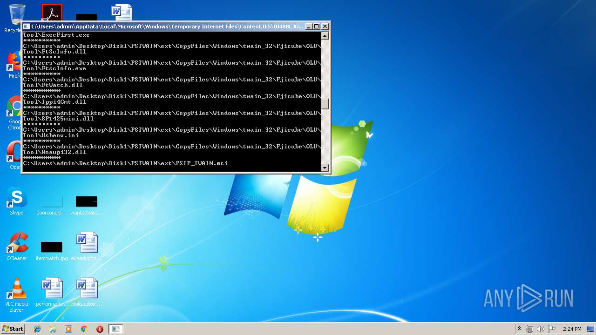
Task: Close the console window
Action: tap(325, 27)
